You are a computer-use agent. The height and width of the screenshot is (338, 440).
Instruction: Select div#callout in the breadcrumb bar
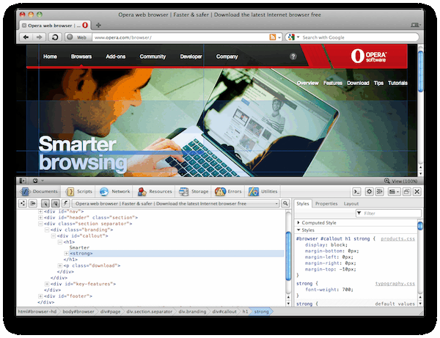point(224,312)
